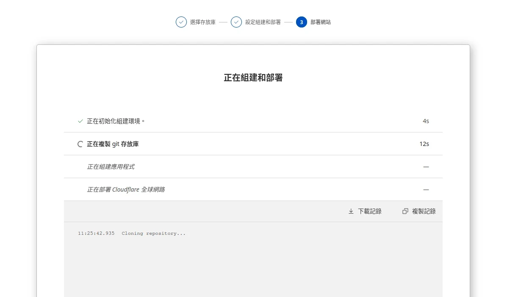Click the loading spinner beside 正在複製 git 存放庫
The height and width of the screenshot is (297, 507).
pos(80,144)
